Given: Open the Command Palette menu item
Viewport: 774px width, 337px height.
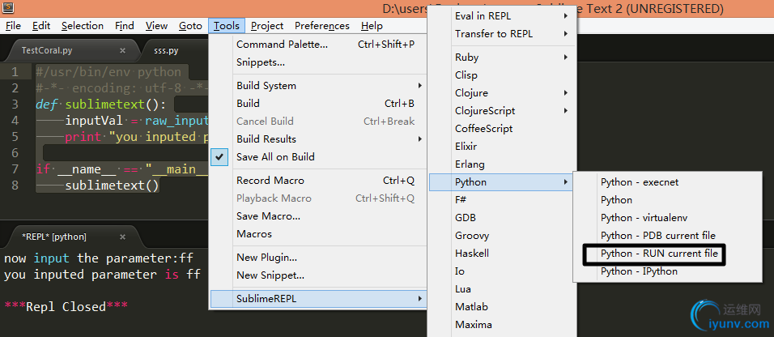Looking at the screenshot, I should click(x=282, y=44).
